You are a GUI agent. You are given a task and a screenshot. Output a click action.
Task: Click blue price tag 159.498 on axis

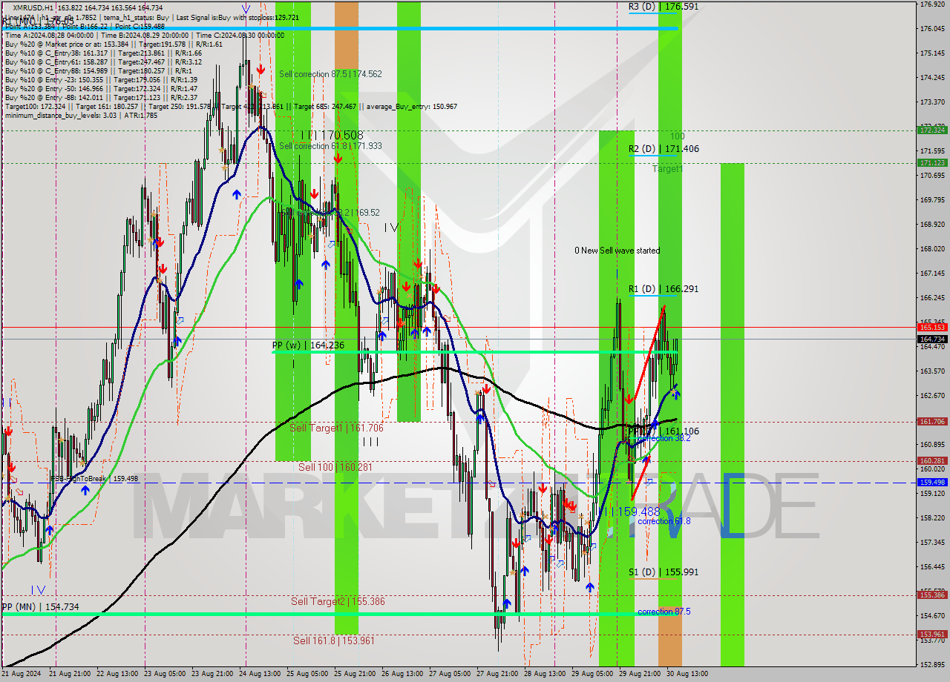[932, 482]
